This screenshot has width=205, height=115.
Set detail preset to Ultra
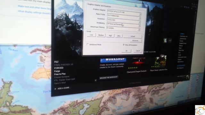tap(119, 36)
